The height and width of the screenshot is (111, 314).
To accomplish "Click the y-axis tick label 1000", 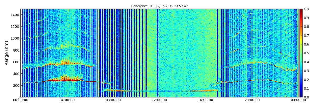I will pos(16,38).
